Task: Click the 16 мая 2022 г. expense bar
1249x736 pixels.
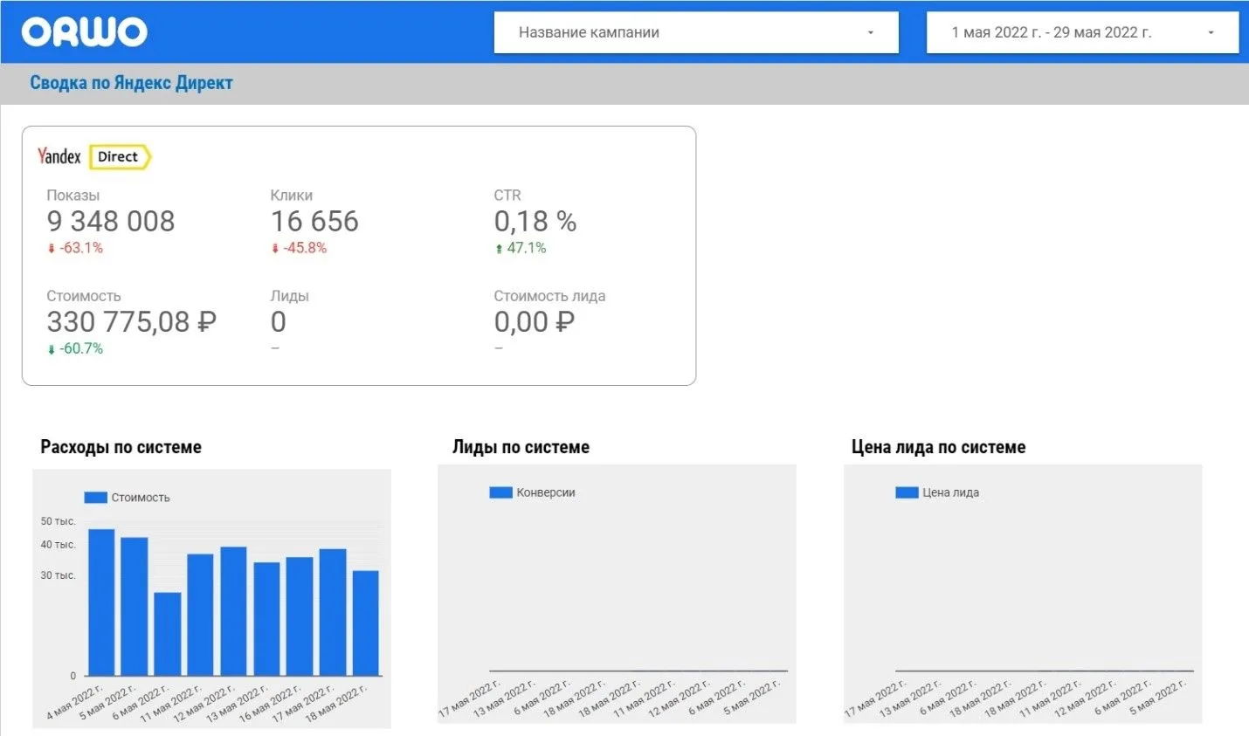Action: 300,616
